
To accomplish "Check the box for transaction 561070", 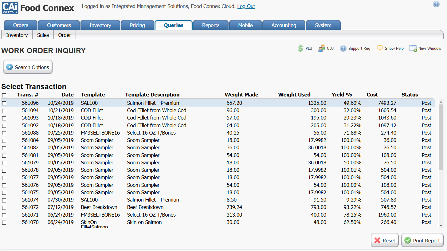I will (4, 222).
